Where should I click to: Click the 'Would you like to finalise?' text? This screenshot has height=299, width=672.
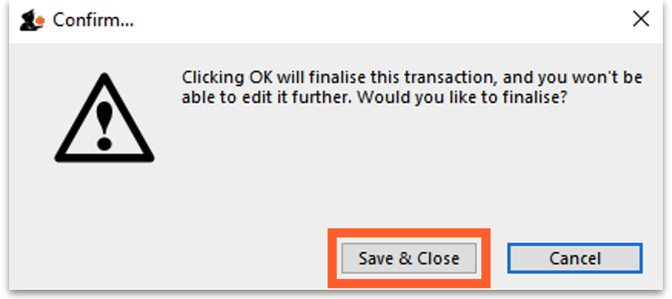tap(463, 98)
